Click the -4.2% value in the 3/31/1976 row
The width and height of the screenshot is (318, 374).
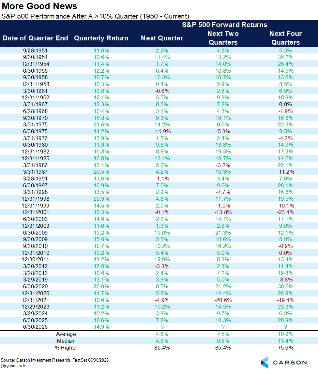tap(285, 138)
